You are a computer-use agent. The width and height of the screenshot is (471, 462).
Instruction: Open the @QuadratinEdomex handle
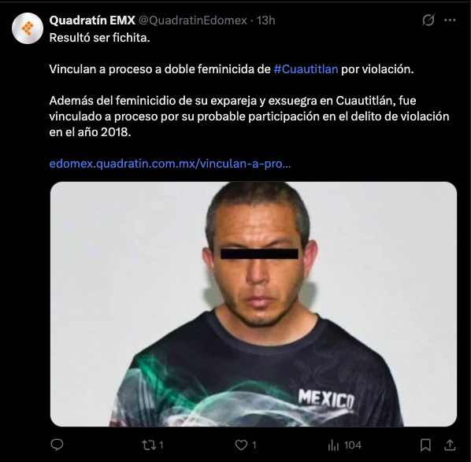pos(192,20)
